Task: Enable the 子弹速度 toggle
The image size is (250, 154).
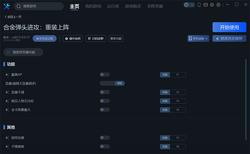Action: click(105, 146)
